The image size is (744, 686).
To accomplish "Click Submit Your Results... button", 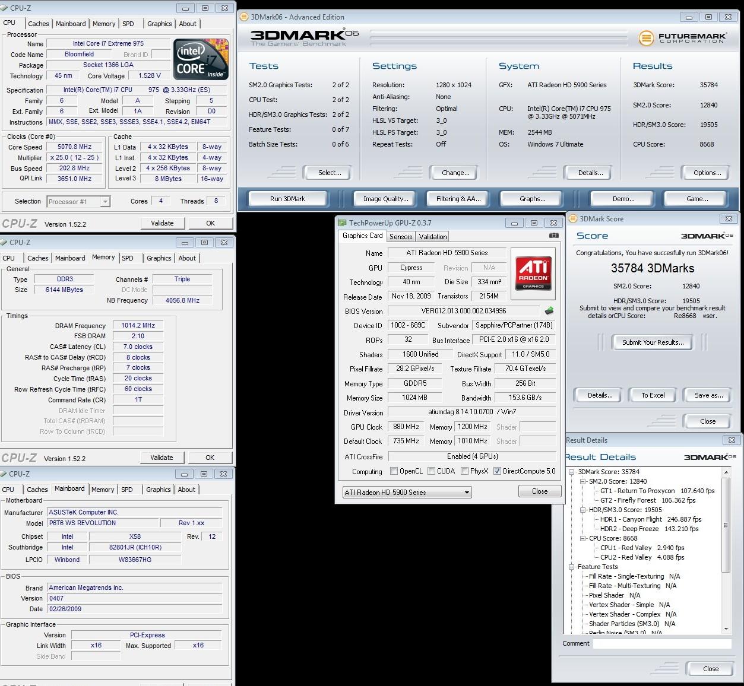I will tap(653, 342).
